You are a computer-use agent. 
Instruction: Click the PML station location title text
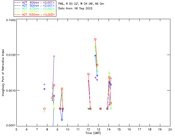(81, 4)
